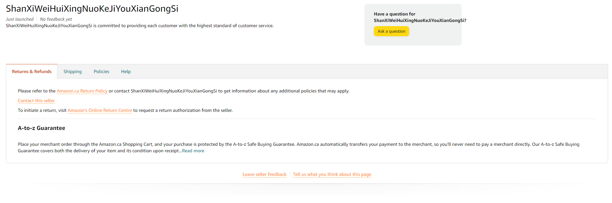Open the Returns & Refunds tab
The width and height of the screenshot is (612, 203).
(x=32, y=71)
